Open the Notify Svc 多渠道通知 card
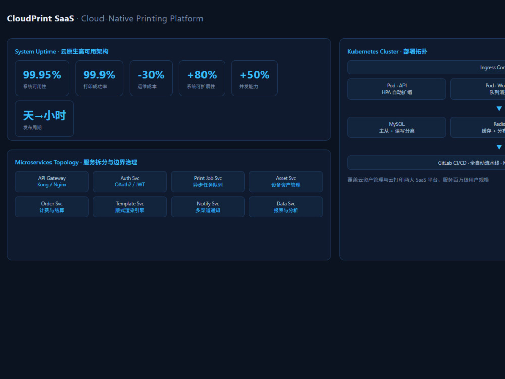 (x=208, y=207)
